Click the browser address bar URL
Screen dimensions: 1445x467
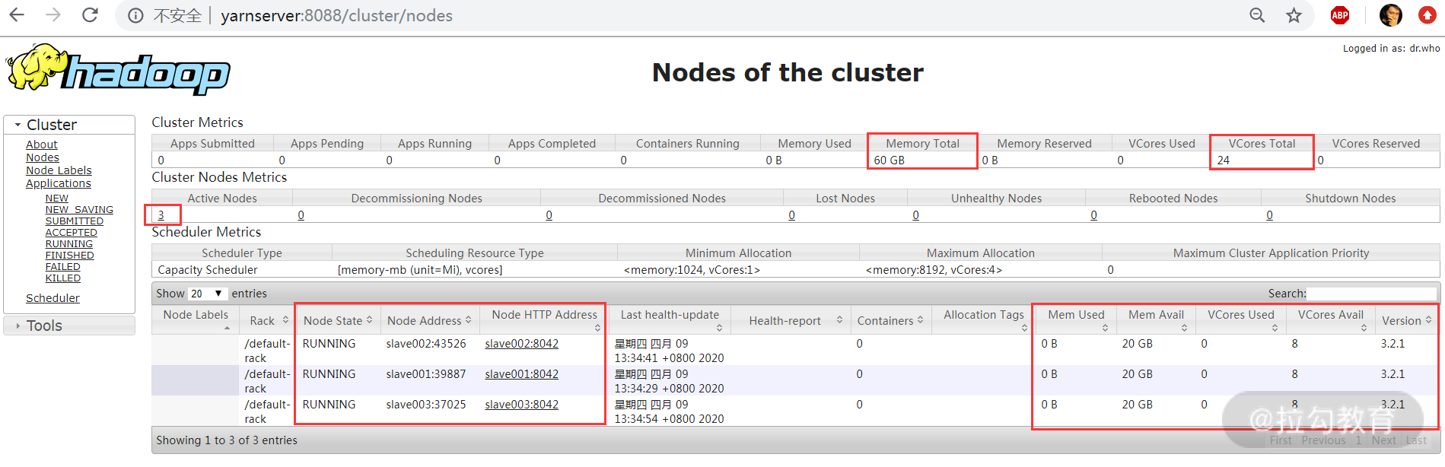pyautogui.click(x=336, y=16)
